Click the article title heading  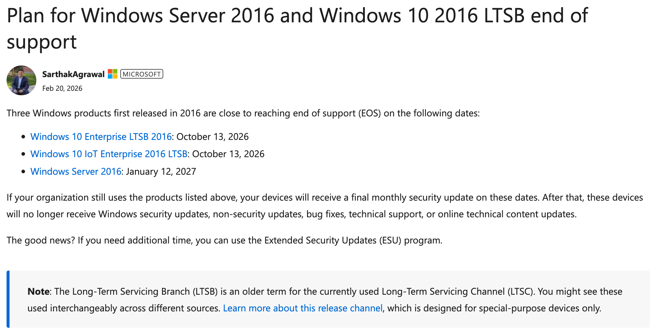click(297, 15)
